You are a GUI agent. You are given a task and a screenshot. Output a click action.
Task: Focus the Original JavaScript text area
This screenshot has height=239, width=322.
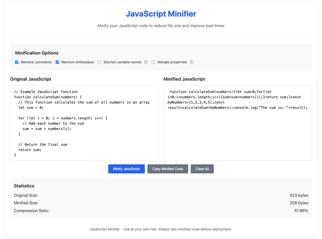pos(84,123)
